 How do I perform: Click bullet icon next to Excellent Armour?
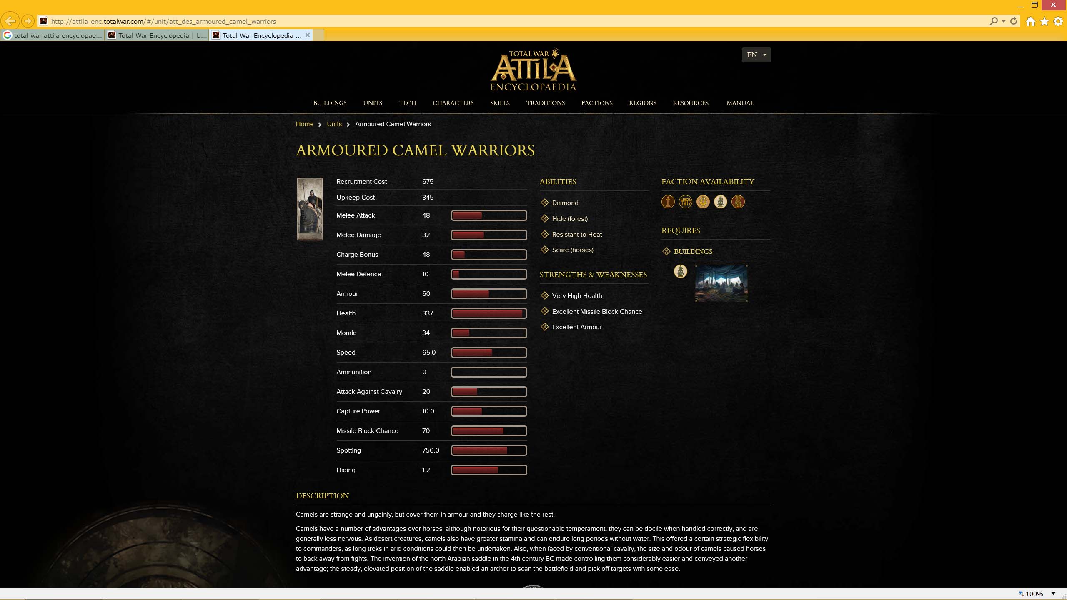tap(544, 327)
